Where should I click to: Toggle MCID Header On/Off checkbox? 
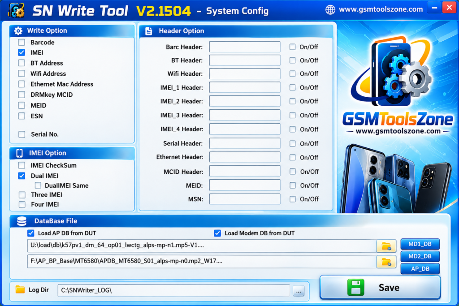point(292,172)
